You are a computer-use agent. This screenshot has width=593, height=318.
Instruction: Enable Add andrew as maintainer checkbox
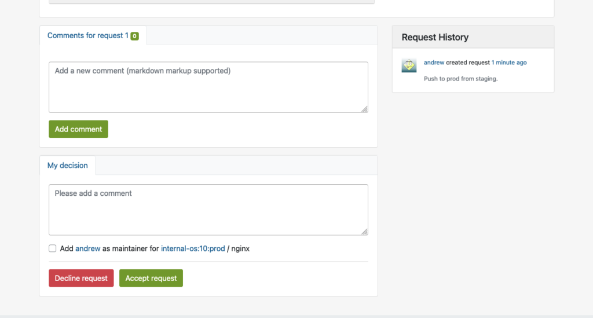tap(53, 248)
